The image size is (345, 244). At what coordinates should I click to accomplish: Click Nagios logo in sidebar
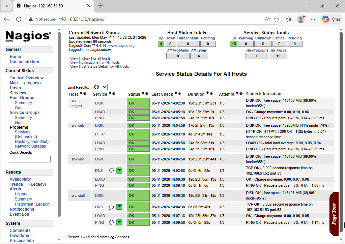28,36
